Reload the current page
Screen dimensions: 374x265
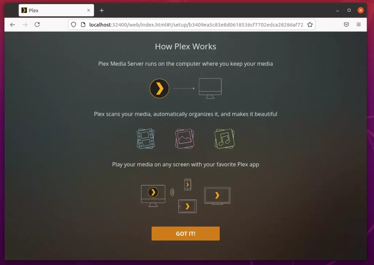[37, 24]
